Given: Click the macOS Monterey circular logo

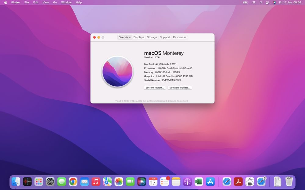Looking at the screenshot, I should pyautogui.click(x=117, y=72).
